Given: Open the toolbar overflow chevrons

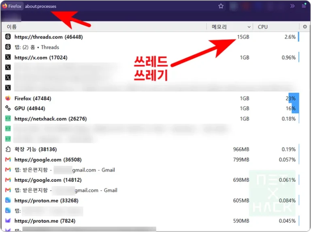Looking at the screenshot, I should tap(292, 6).
